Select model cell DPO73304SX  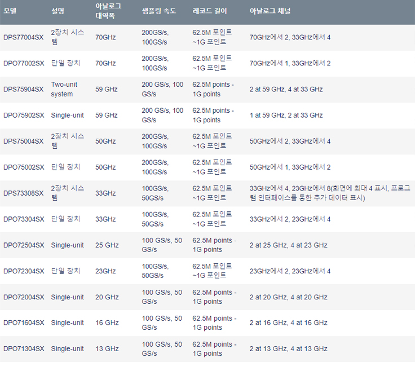coord(24,219)
